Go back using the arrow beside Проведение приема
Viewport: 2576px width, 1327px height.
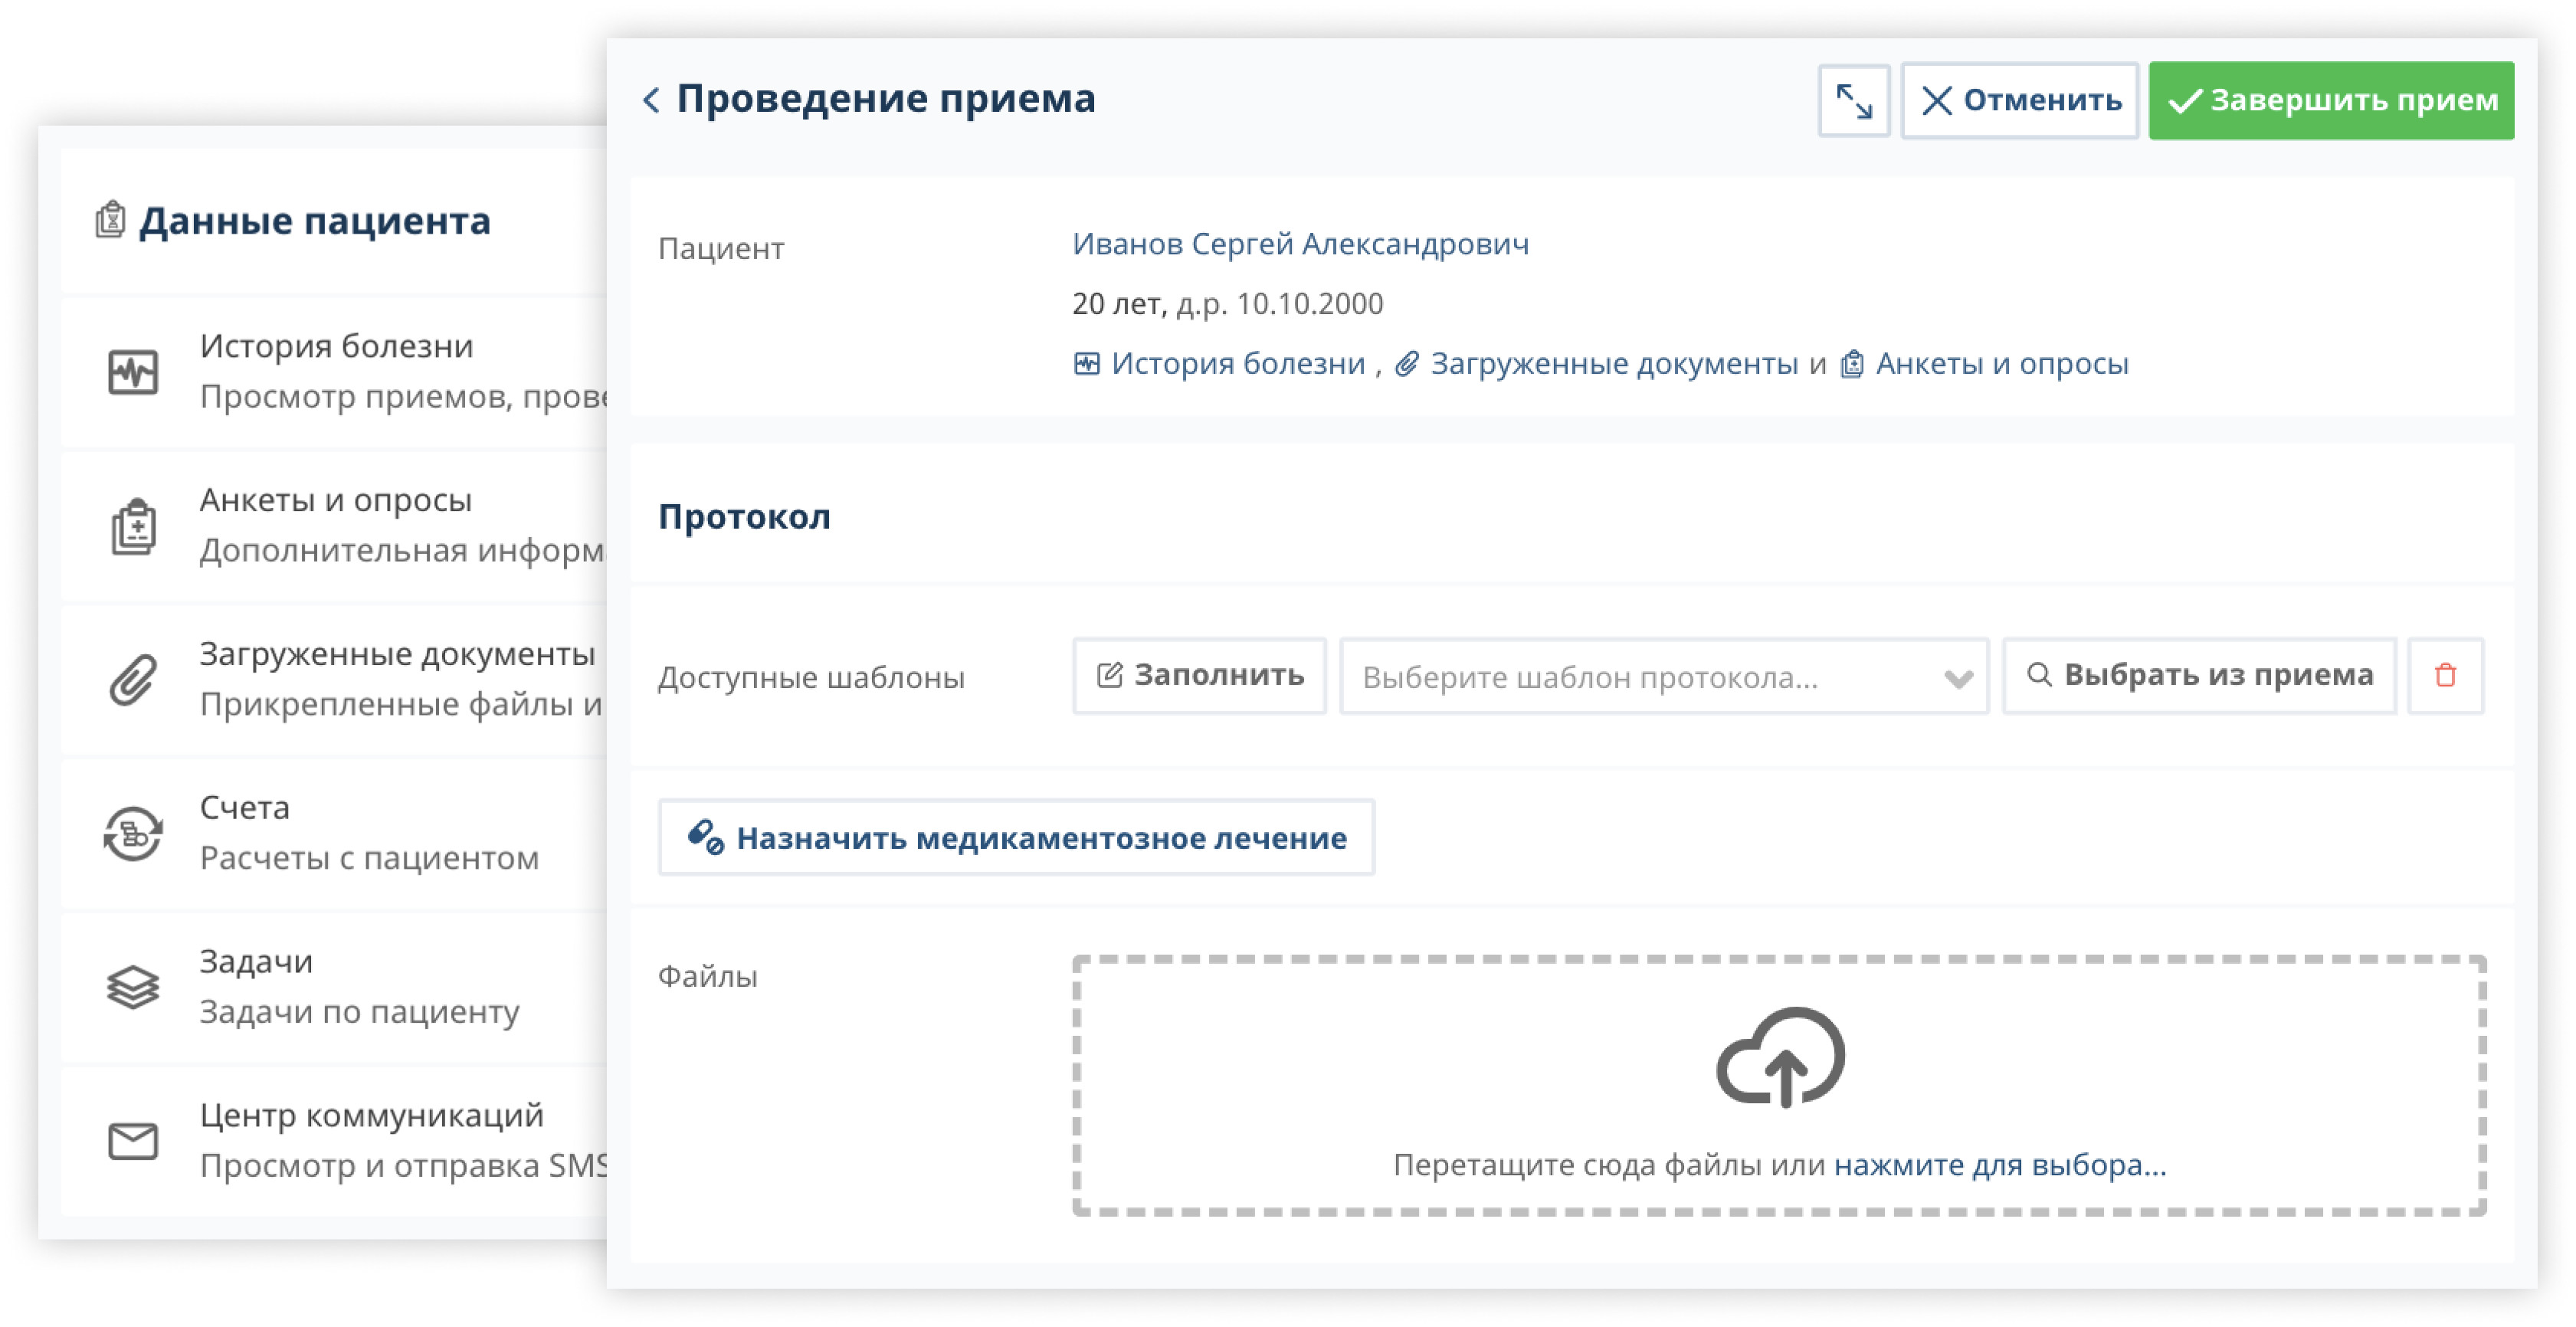pos(651,99)
